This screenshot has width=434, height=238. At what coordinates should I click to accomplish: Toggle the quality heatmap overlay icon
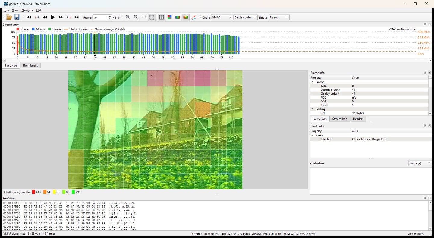[x=186, y=17]
